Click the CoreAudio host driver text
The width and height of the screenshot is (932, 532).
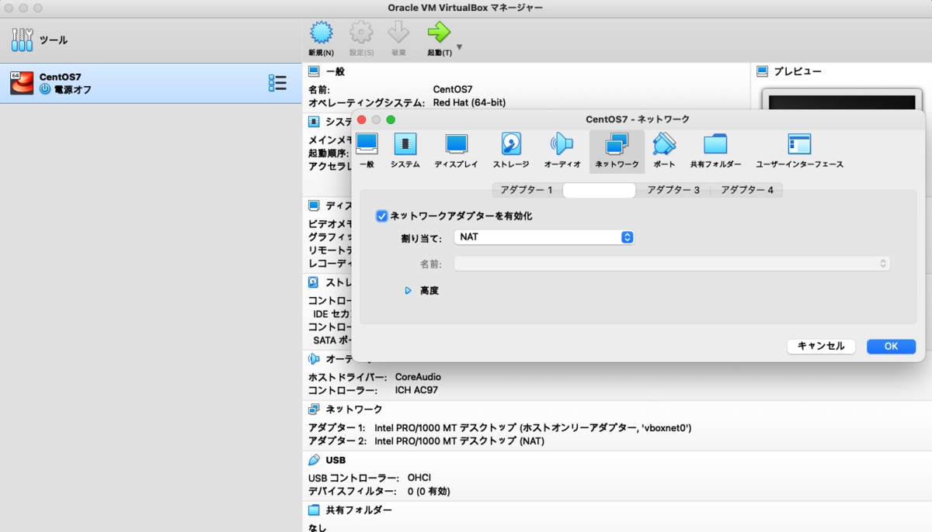[x=418, y=377]
